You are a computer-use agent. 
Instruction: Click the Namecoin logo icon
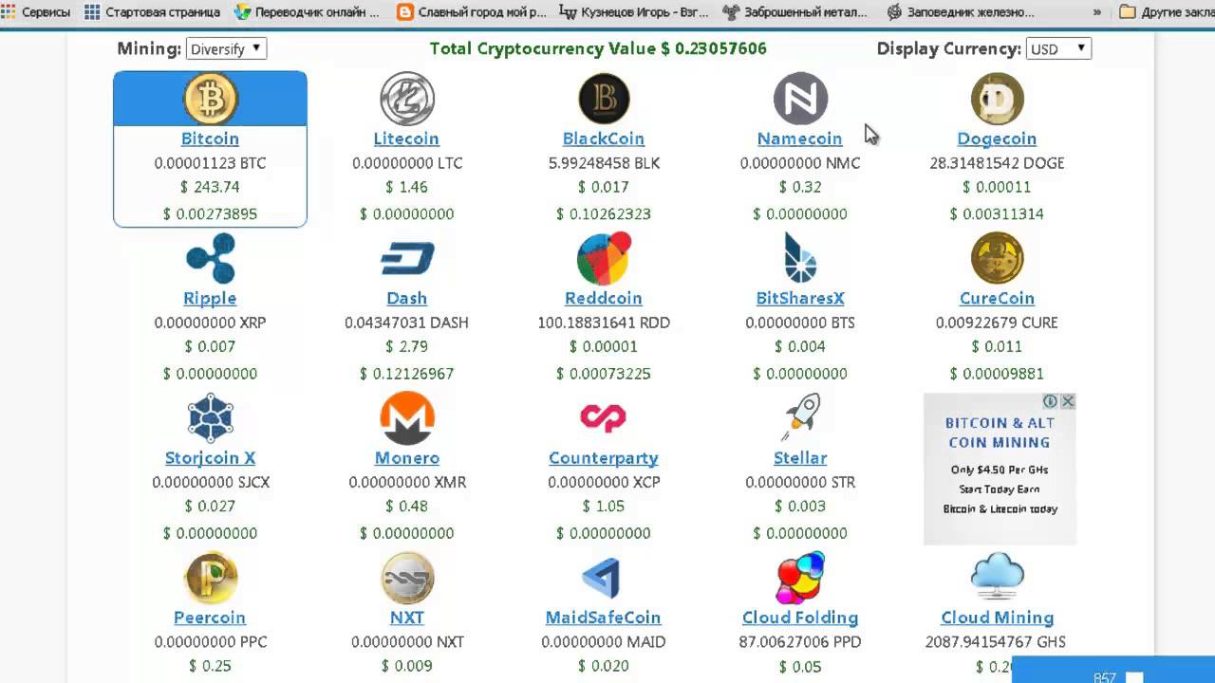click(x=800, y=99)
